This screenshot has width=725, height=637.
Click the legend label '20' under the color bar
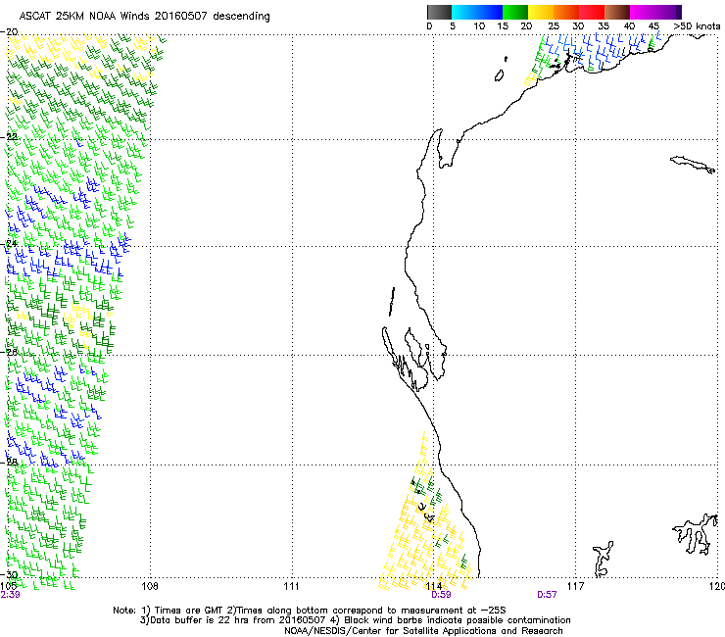[x=526, y=26]
